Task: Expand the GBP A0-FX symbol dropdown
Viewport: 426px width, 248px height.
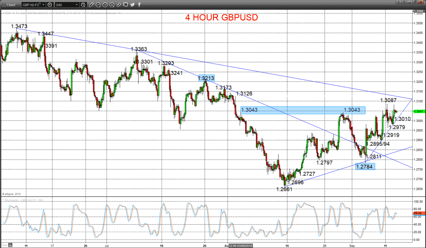Action: click(43, 5)
